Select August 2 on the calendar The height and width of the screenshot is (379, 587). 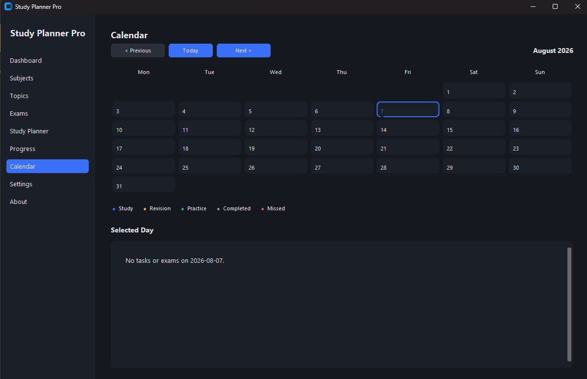[x=540, y=91]
